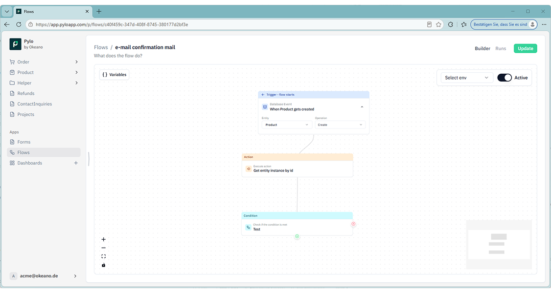Click the canvas minimap thumbnail
The image size is (551, 293).
coord(499,244)
